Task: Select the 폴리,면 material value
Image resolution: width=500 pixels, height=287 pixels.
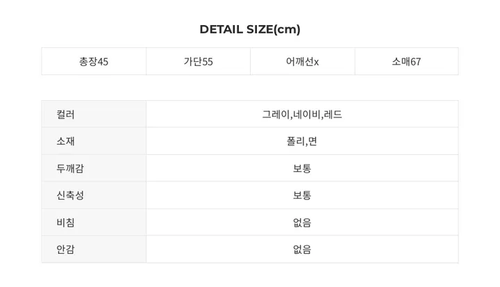Action: click(302, 141)
